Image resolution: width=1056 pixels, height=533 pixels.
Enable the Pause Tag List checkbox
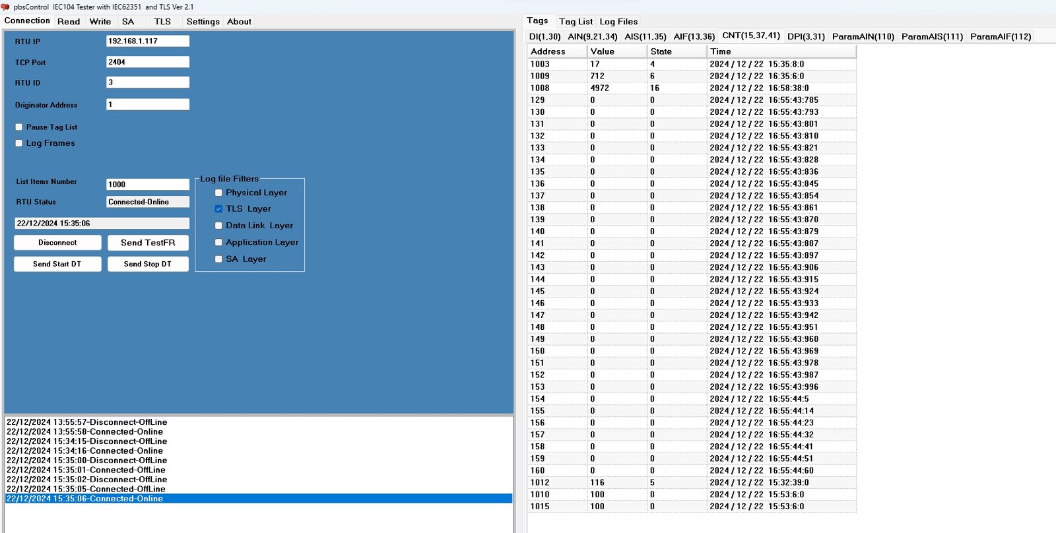(19, 127)
